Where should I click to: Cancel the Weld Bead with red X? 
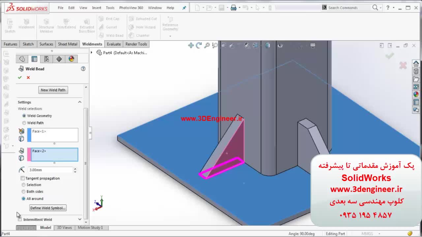28,77
